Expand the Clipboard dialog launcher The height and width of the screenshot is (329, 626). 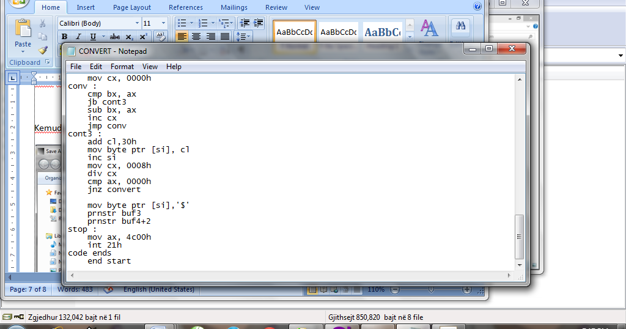click(x=48, y=62)
